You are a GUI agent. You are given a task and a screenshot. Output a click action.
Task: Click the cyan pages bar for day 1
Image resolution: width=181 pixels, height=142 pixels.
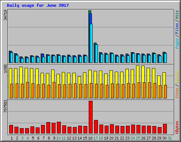pyautogui.click(x=12, y=58)
